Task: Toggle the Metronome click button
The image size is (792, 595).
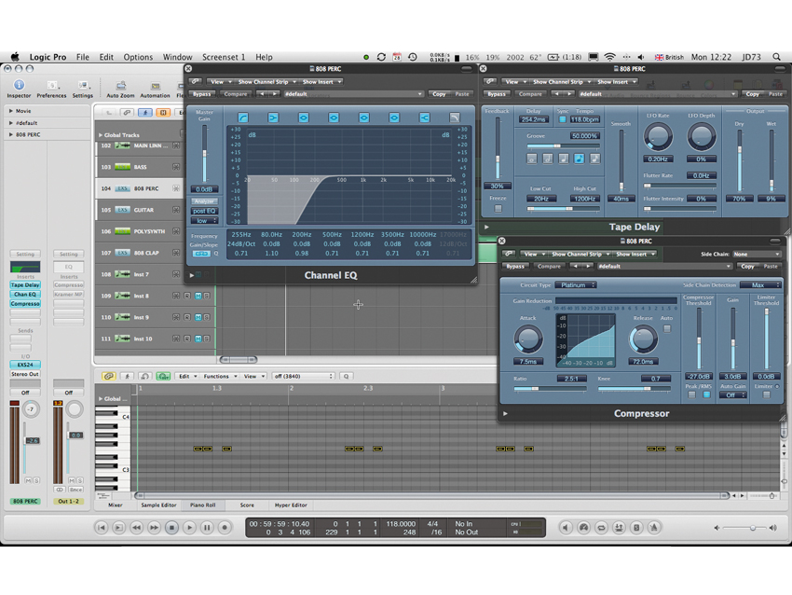Action: click(x=654, y=528)
